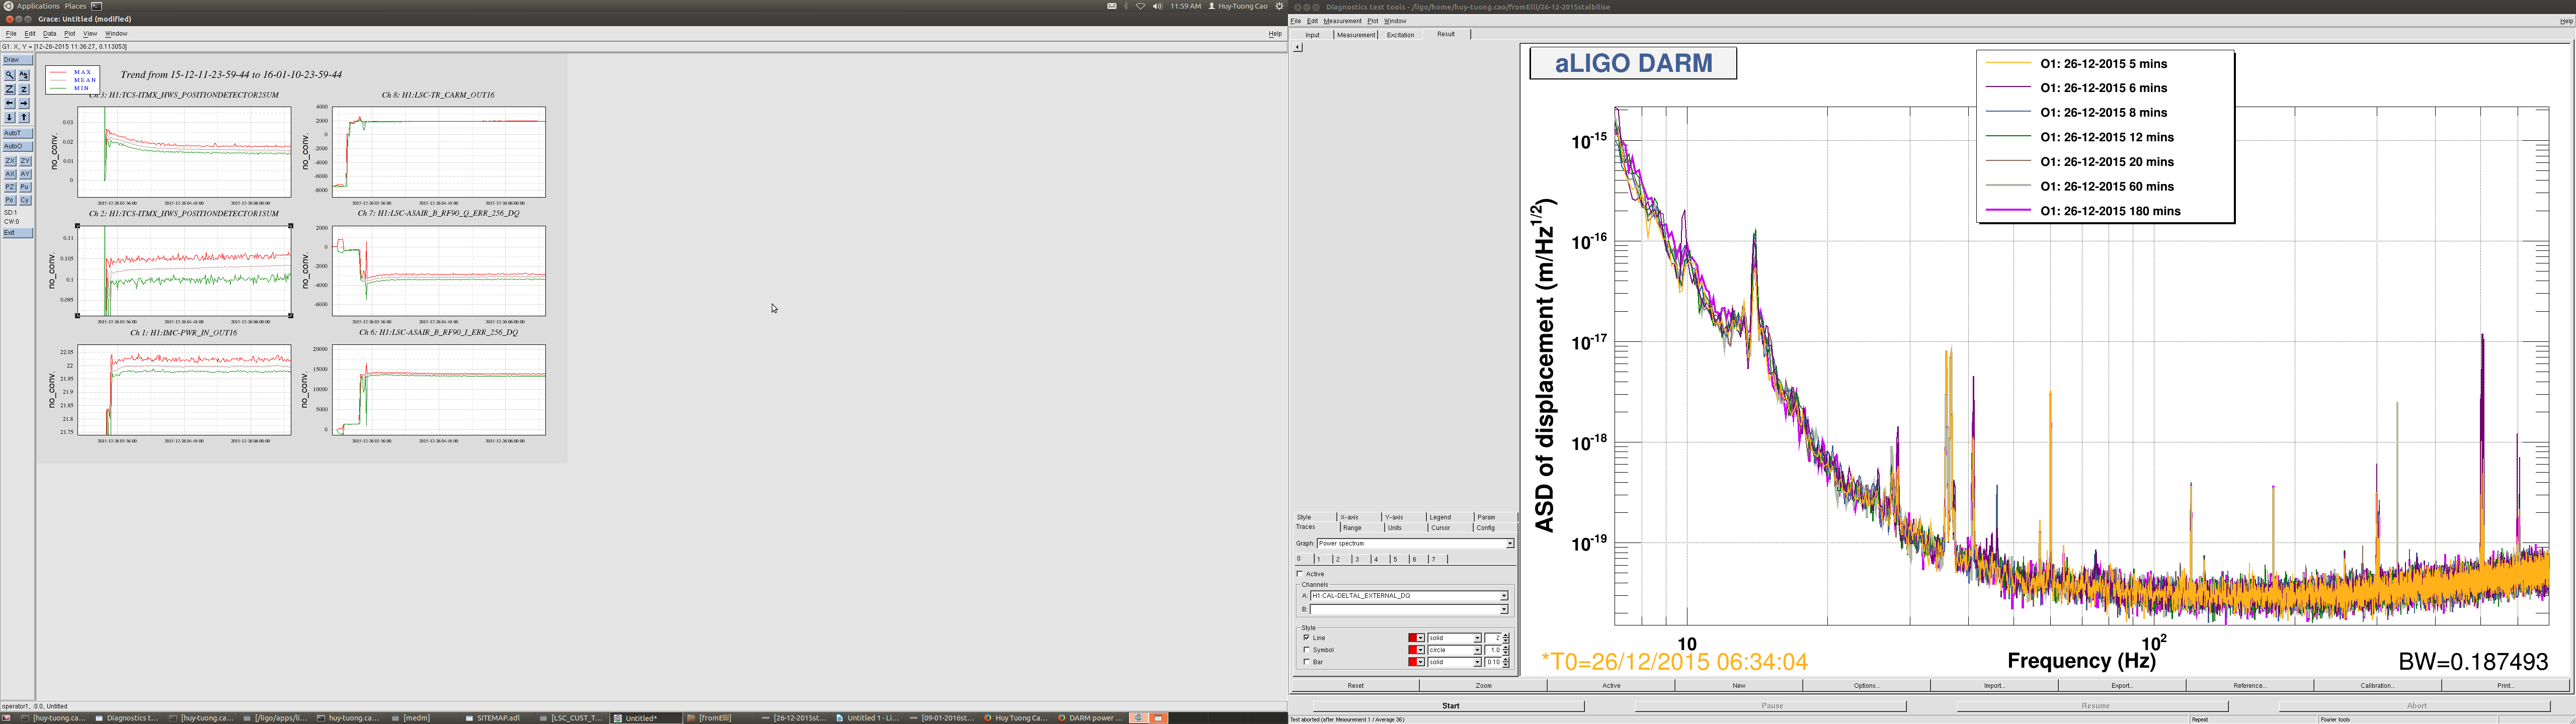Open the X-axis options tab
This screenshot has height=724, width=2576.
coord(1358,517)
